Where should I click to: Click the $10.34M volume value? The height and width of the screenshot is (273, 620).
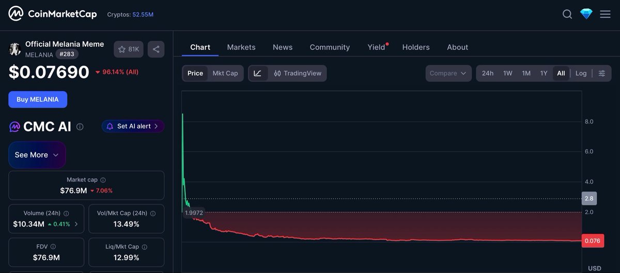pos(28,224)
